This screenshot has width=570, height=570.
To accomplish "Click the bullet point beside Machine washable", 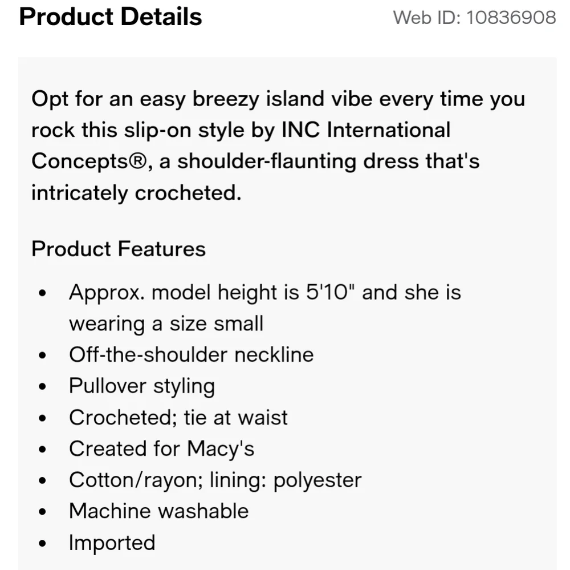I will 42,511.
